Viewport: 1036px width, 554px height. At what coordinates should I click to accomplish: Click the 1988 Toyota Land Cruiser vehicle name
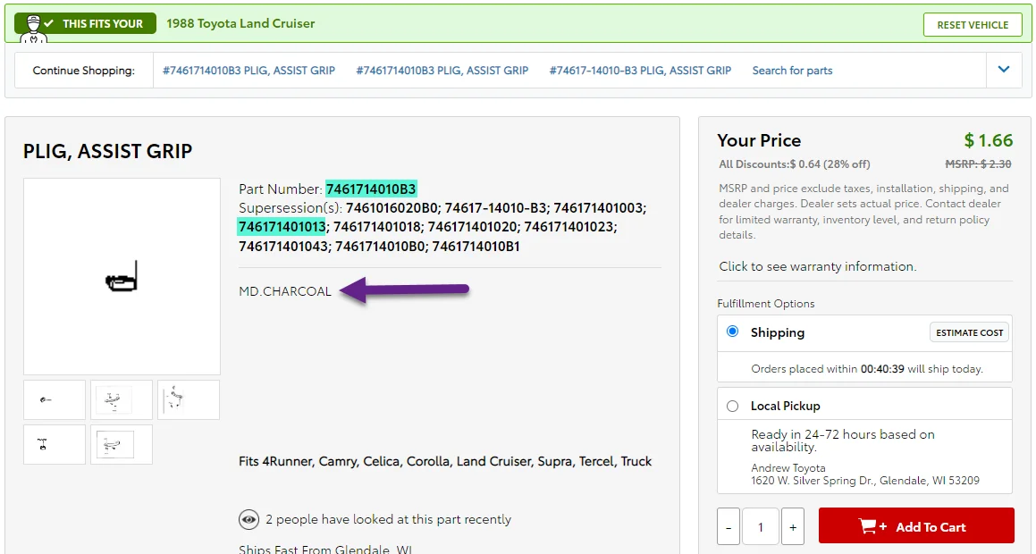pos(240,24)
